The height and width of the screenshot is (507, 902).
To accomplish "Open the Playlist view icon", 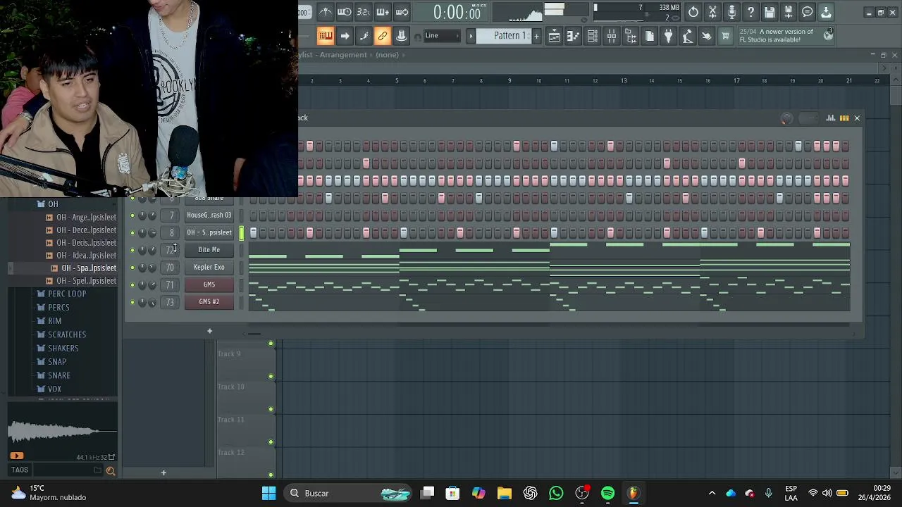I will (555, 36).
